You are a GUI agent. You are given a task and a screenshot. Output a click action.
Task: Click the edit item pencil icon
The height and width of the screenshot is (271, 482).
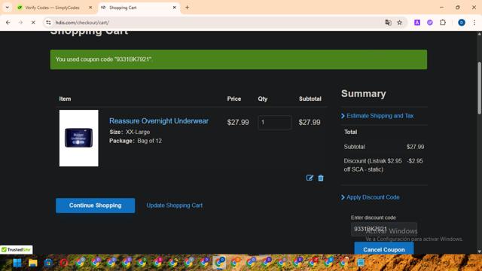pos(310,178)
